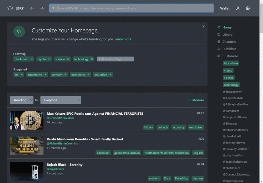Remove the crypto followed tag

click(49, 59)
